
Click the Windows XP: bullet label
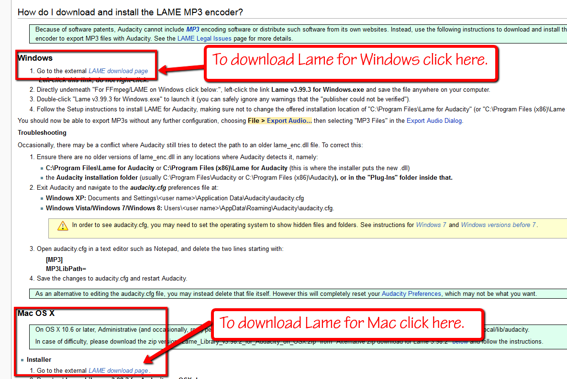[x=66, y=198]
